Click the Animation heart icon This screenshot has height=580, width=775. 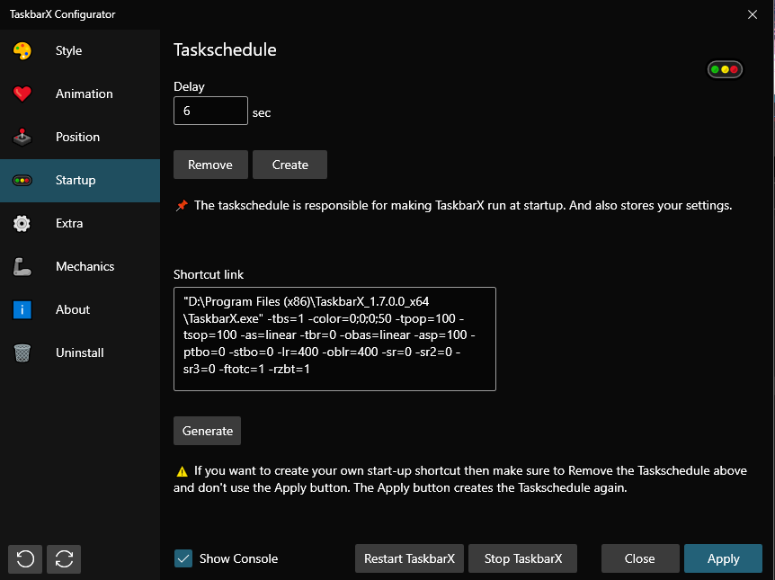(x=22, y=94)
